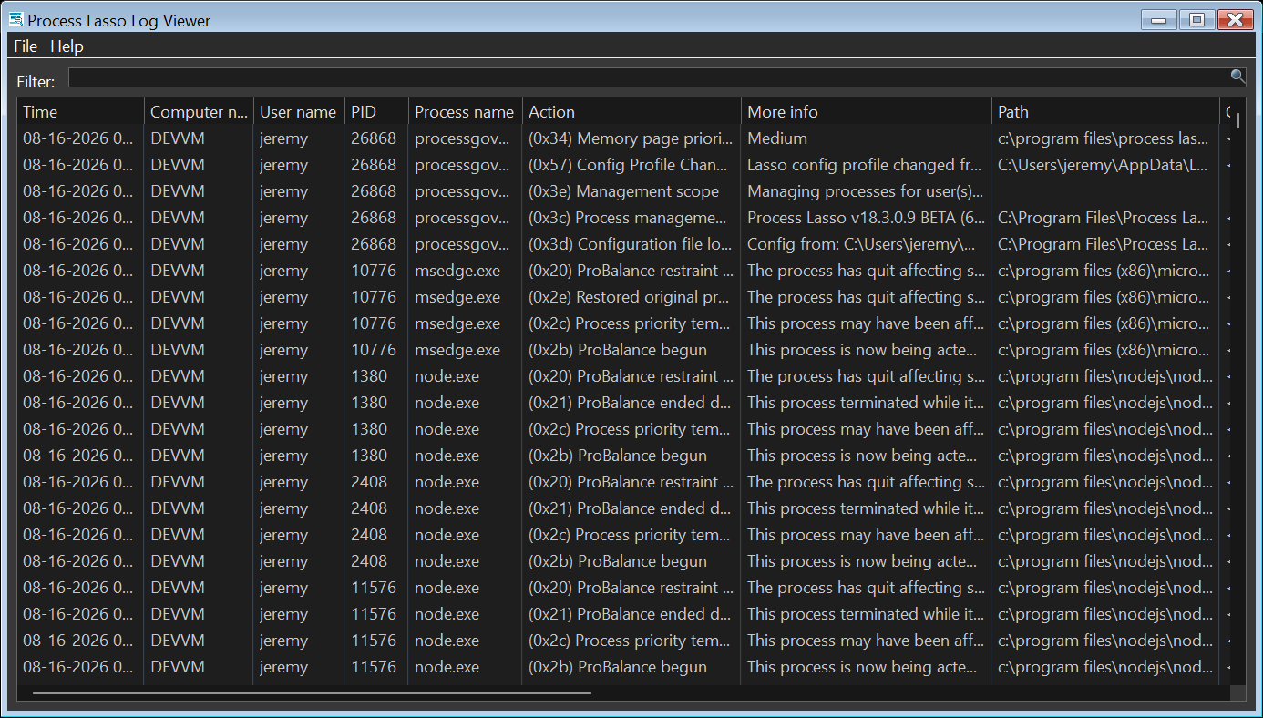Click msedge.exe in the Restored original priority row
Screen dimensions: 1263x718
[x=457, y=297]
